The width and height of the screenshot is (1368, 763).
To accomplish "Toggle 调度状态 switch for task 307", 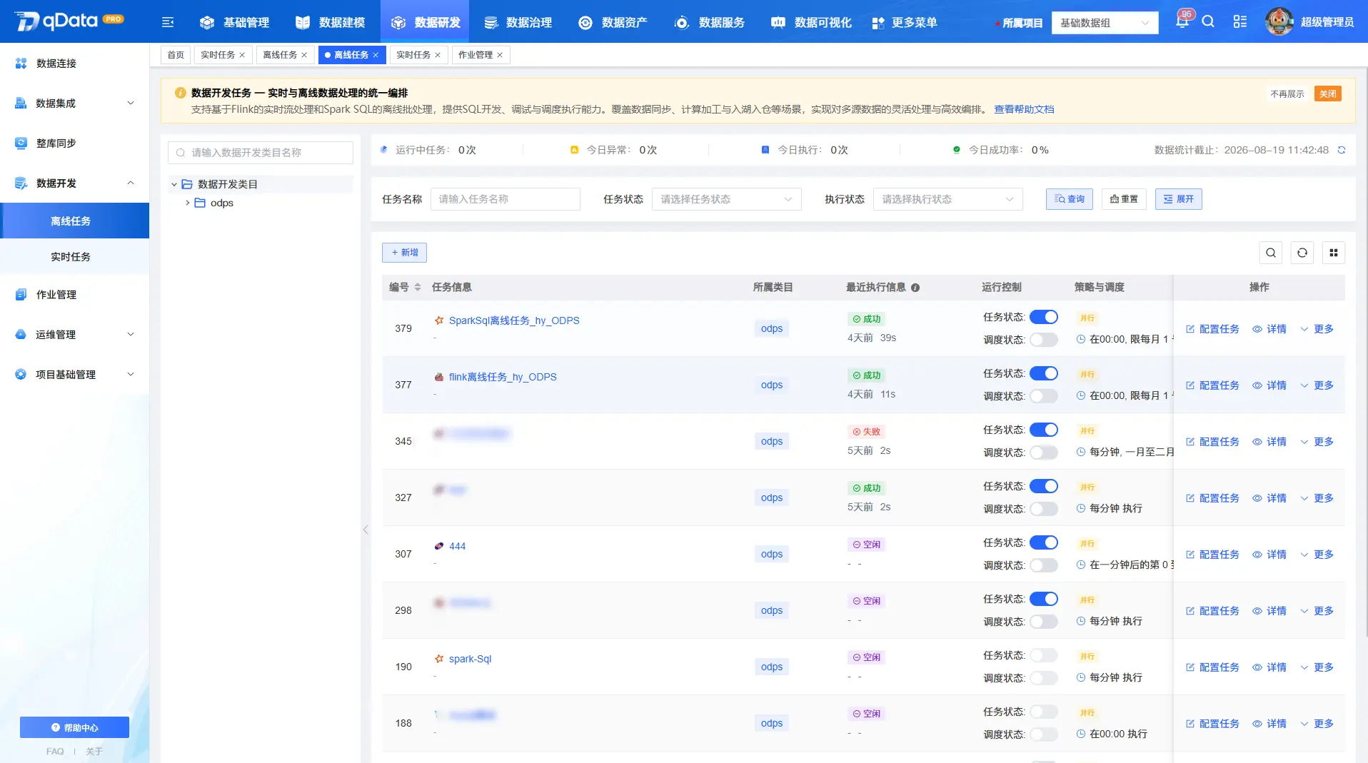I will tap(1043, 565).
